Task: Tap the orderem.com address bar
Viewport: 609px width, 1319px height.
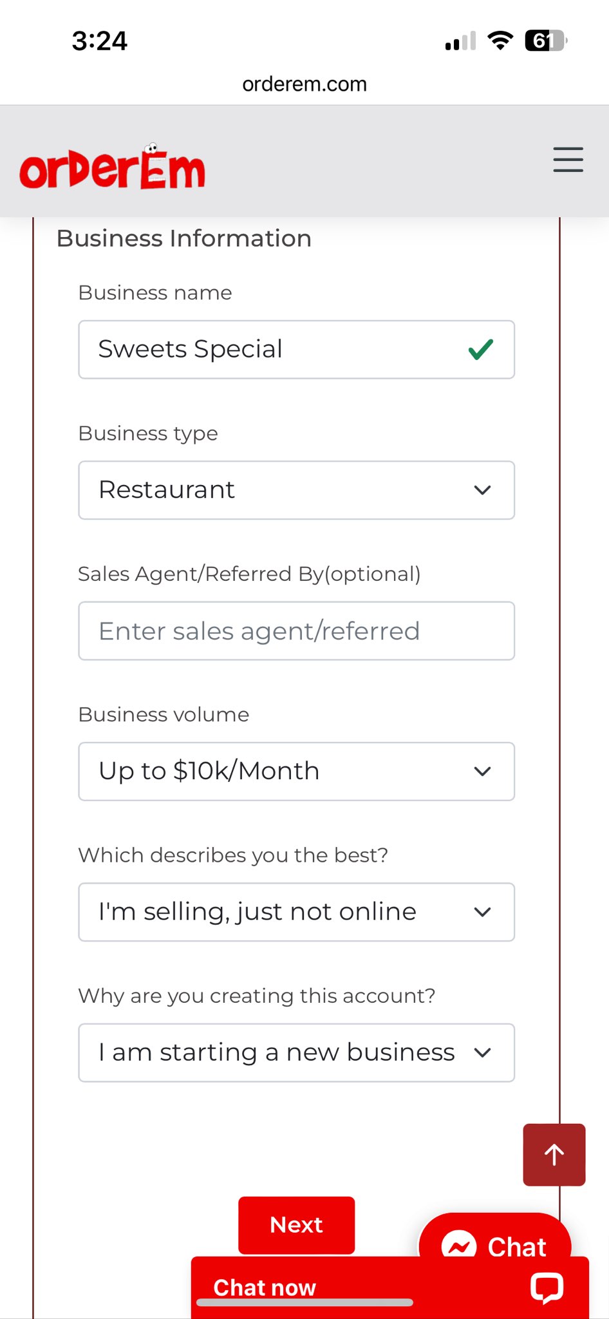Action: point(304,84)
